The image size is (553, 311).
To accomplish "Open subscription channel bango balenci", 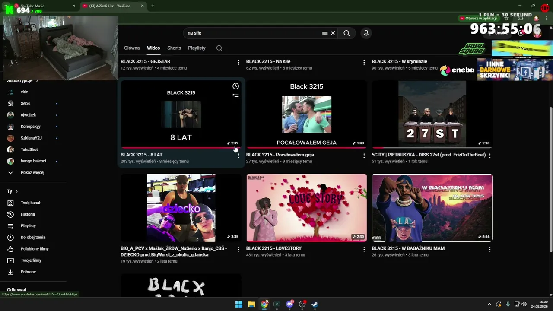I will 33,161.
